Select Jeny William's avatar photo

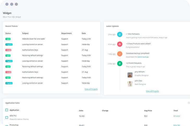pyautogui.click(x=130, y=75)
